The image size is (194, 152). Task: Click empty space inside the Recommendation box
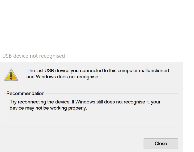click(x=91, y=120)
